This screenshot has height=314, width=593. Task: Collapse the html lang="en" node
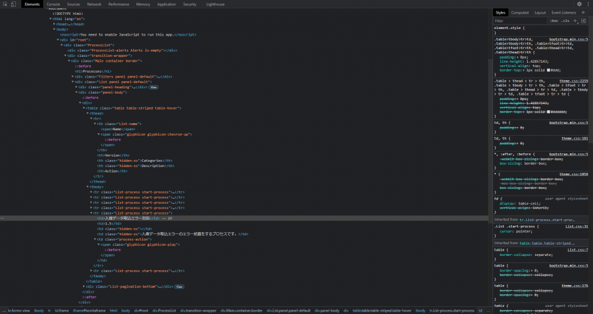pyautogui.click(x=50, y=19)
